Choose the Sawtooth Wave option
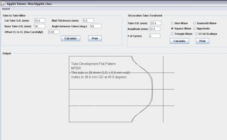The width and height of the screenshot is (227, 140). coord(195,23)
